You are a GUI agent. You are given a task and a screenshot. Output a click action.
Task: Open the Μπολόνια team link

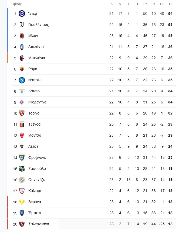pos(37,58)
